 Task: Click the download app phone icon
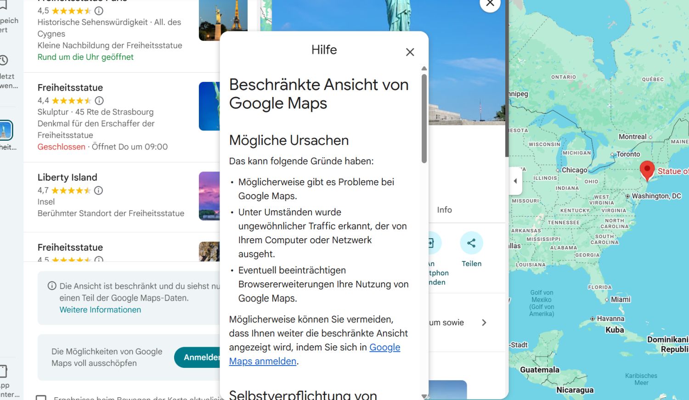pyautogui.click(x=3, y=371)
